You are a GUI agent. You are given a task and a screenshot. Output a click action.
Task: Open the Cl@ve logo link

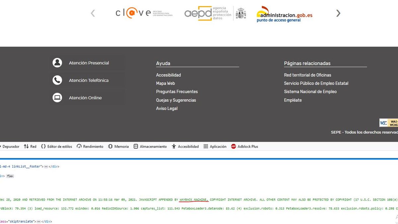tap(144, 13)
